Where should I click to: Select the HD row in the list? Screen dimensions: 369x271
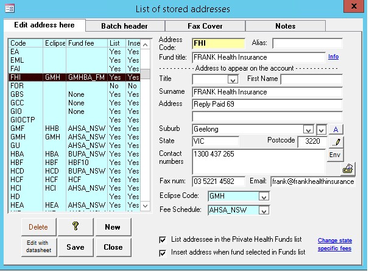point(74,197)
